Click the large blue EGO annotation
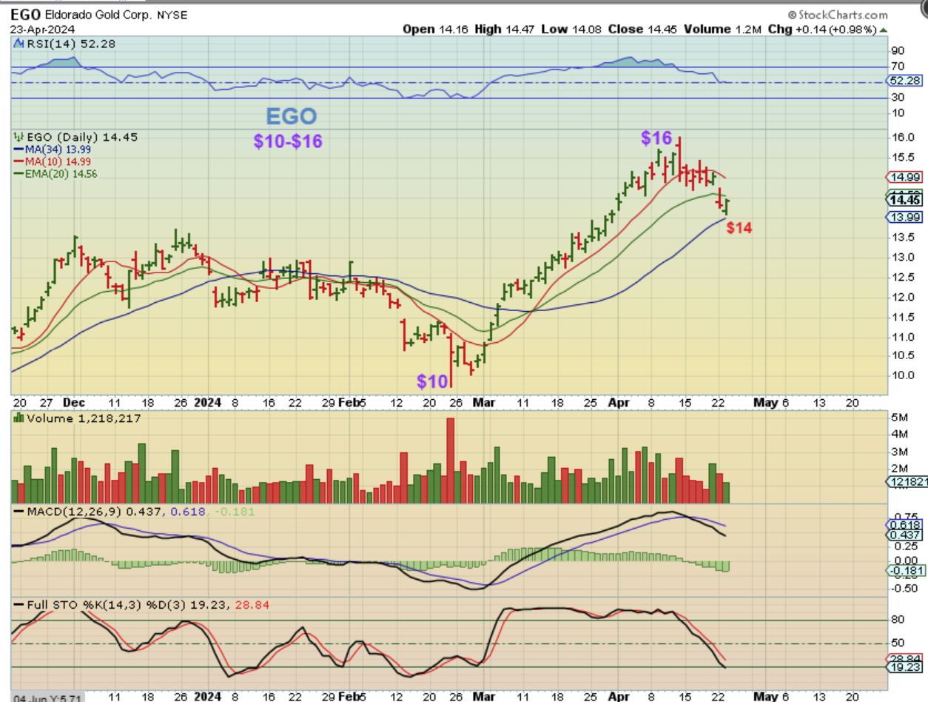 click(x=292, y=116)
